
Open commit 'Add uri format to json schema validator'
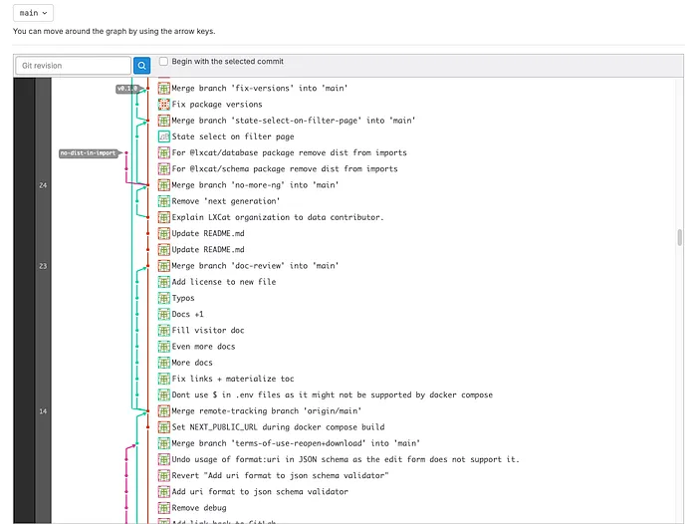(260, 491)
